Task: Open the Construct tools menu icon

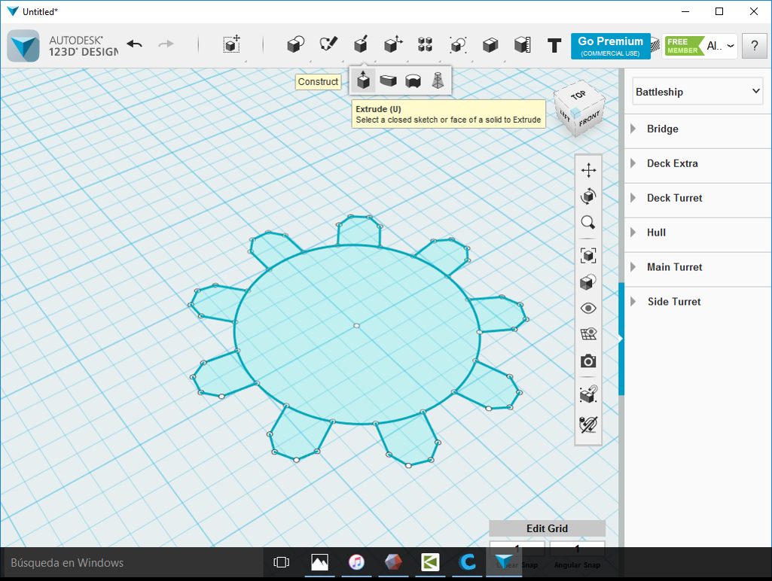Action: pos(361,44)
